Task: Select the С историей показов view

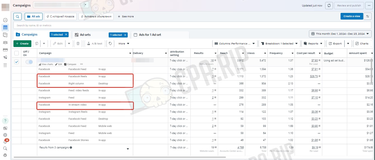Action: pos(60,17)
